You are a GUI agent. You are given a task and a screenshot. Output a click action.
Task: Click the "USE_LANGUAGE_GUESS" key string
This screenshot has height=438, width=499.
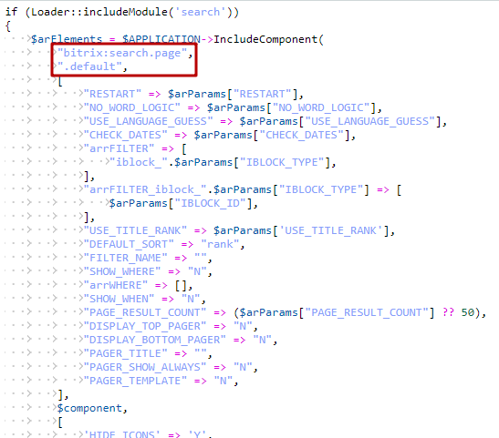pyautogui.click(x=149, y=121)
